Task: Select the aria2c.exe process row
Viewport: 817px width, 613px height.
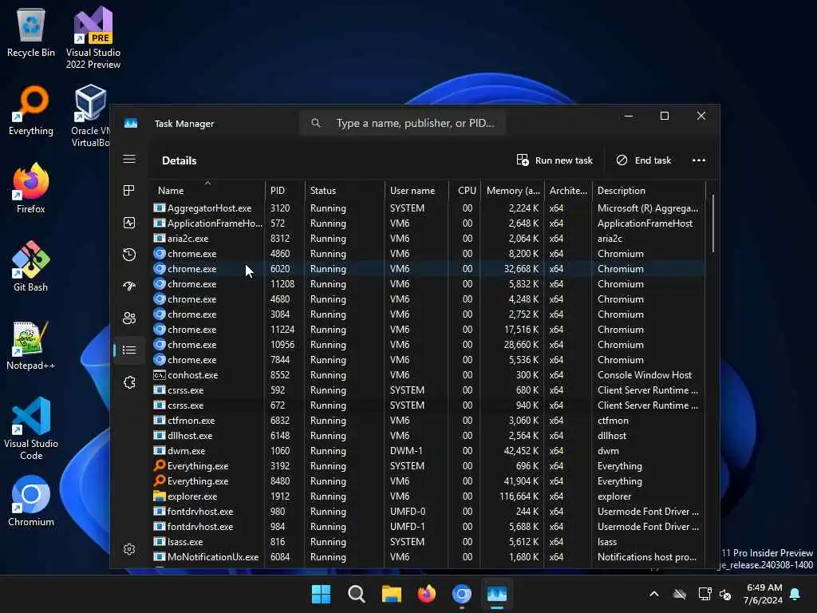Action: tap(428, 238)
